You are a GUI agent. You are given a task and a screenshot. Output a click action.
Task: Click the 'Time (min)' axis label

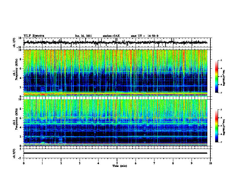click(x=120, y=166)
